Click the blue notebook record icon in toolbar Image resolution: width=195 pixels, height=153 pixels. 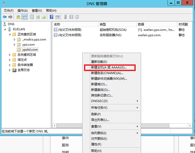pyautogui.click(x=71, y=17)
